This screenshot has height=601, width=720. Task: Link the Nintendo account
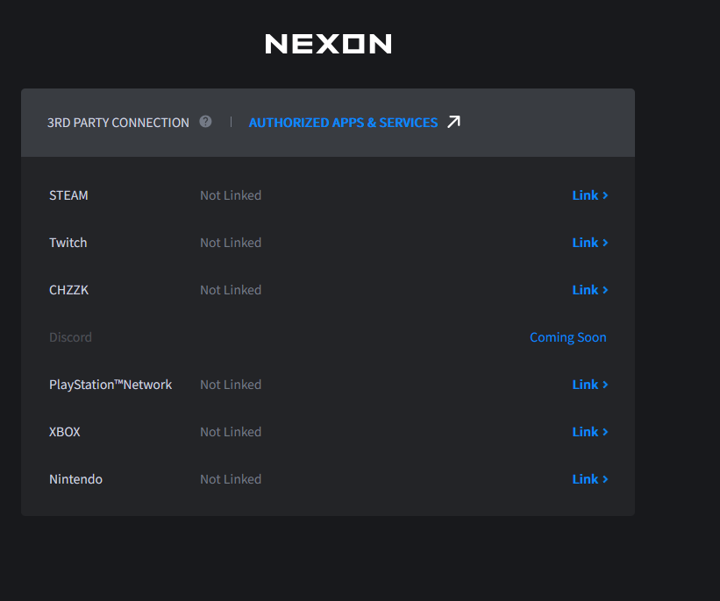tap(589, 479)
